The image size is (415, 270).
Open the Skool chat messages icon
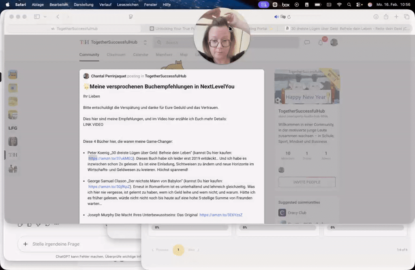pyautogui.click(x=307, y=42)
